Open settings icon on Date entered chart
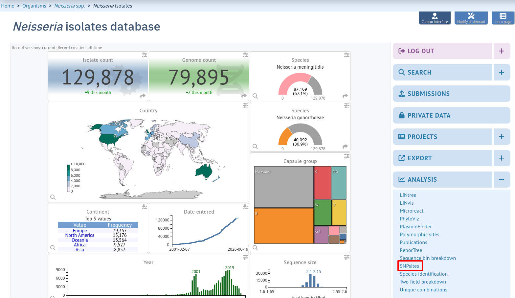 tap(246, 207)
